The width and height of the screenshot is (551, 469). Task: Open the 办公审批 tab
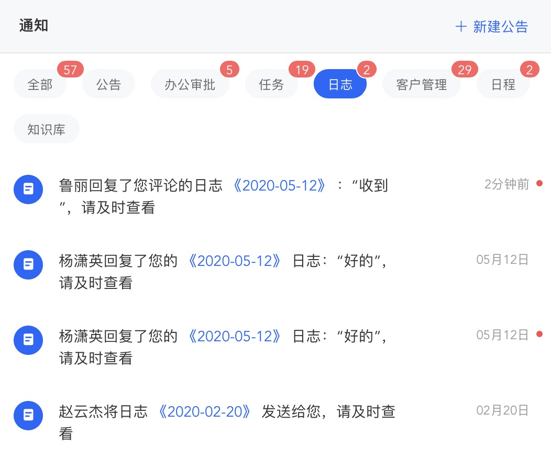190,84
